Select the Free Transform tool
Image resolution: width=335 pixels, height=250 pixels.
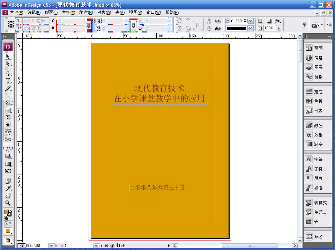coord(8,171)
